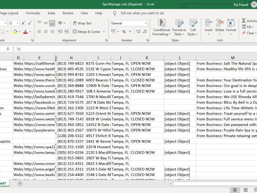Apply the red font color
The image size is (257, 193).
(25, 31)
